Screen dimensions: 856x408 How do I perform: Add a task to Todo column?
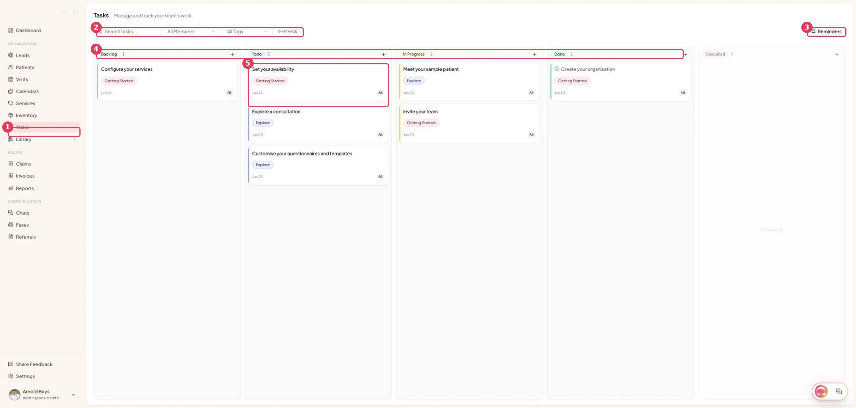click(x=384, y=54)
